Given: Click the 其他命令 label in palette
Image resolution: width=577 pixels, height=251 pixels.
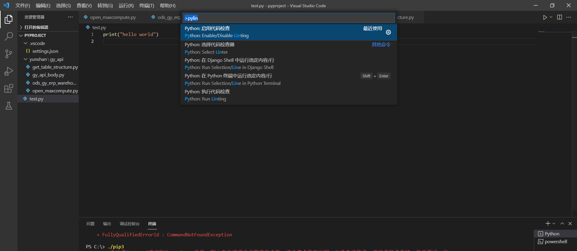Looking at the screenshot, I should pos(381,45).
